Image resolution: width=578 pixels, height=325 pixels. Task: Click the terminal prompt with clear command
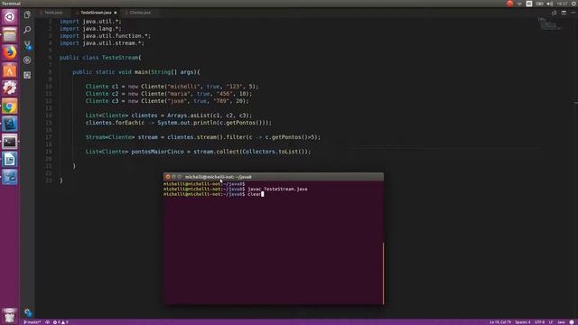(x=213, y=194)
